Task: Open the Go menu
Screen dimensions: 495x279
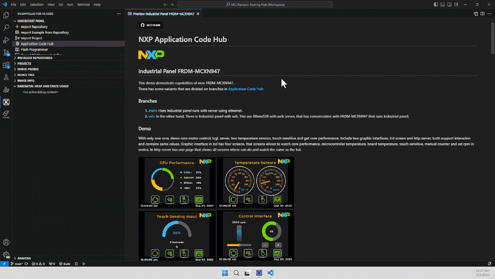Action: [x=60, y=4]
